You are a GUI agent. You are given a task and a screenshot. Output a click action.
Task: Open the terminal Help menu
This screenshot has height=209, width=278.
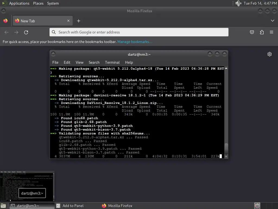click(x=129, y=62)
